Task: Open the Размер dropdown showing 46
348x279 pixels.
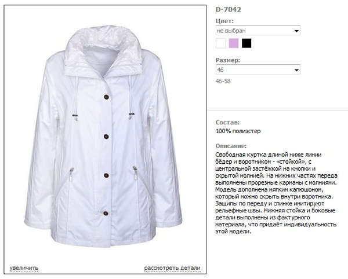Action: (258, 69)
